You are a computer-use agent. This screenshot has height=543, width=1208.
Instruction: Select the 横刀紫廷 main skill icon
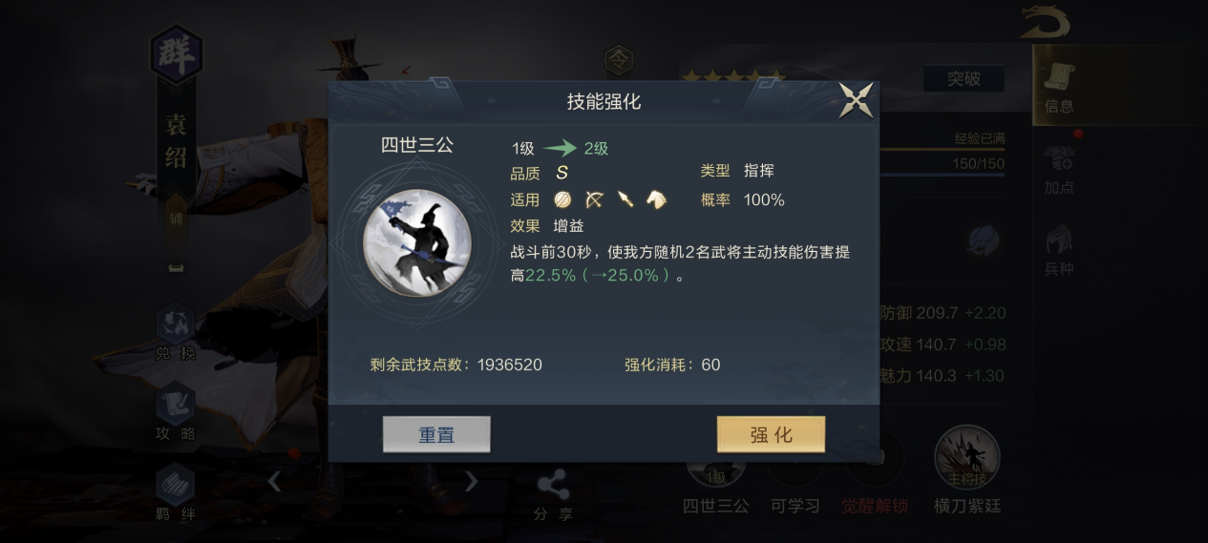tap(966, 457)
